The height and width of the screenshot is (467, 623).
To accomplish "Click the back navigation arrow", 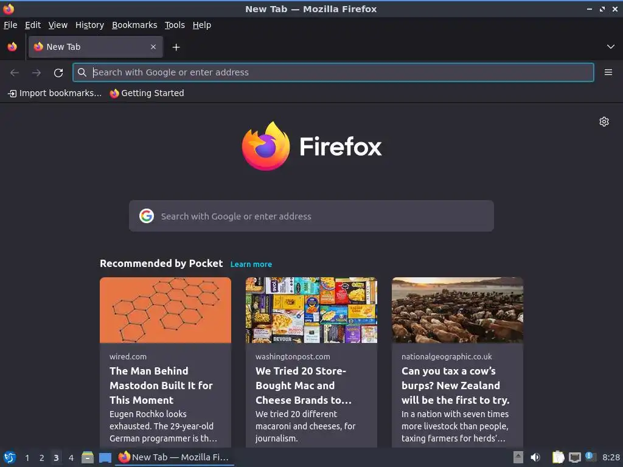I will point(15,72).
